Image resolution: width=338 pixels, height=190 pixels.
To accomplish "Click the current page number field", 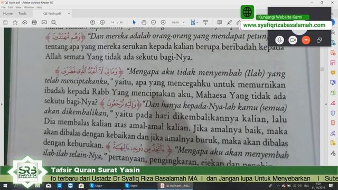I will [112, 22].
